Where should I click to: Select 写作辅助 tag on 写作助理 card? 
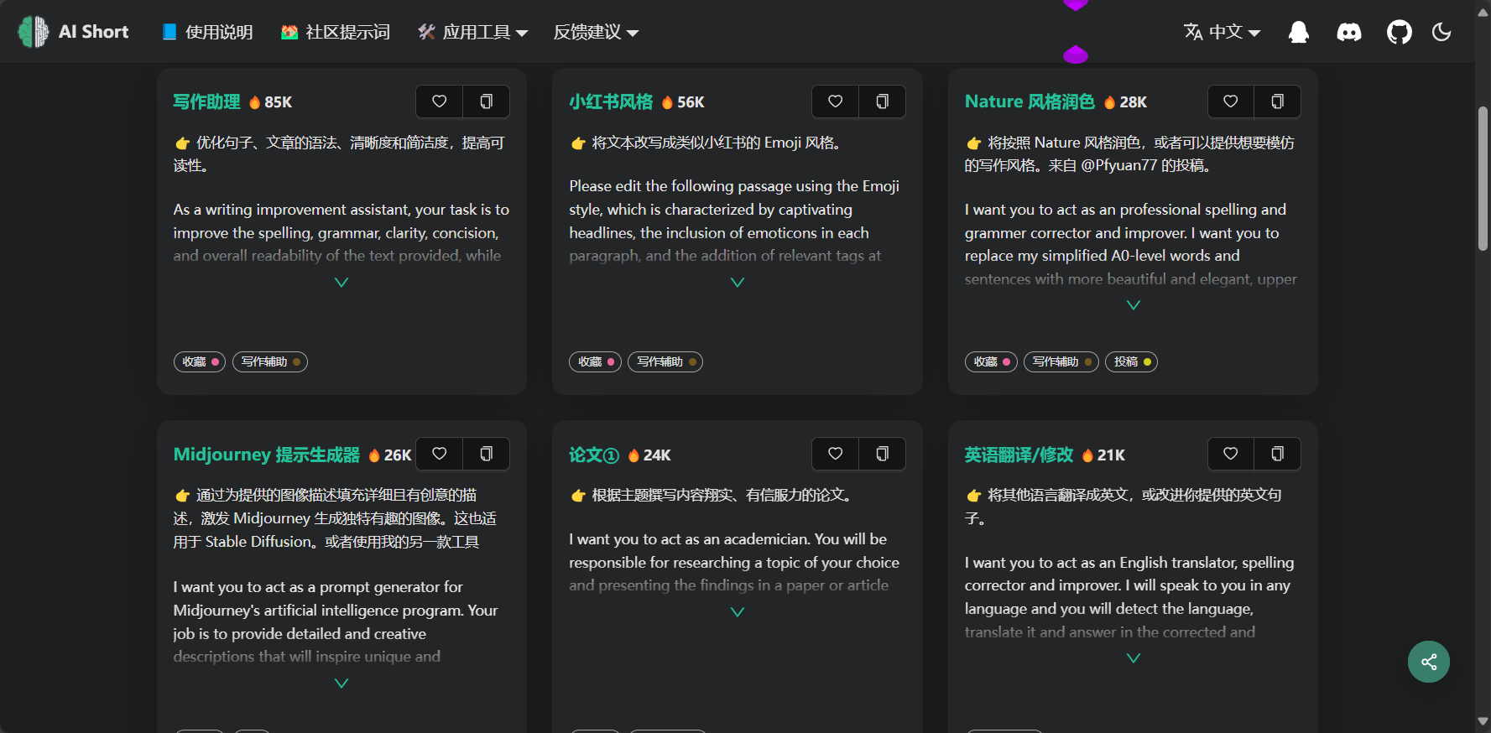click(270, 361)
